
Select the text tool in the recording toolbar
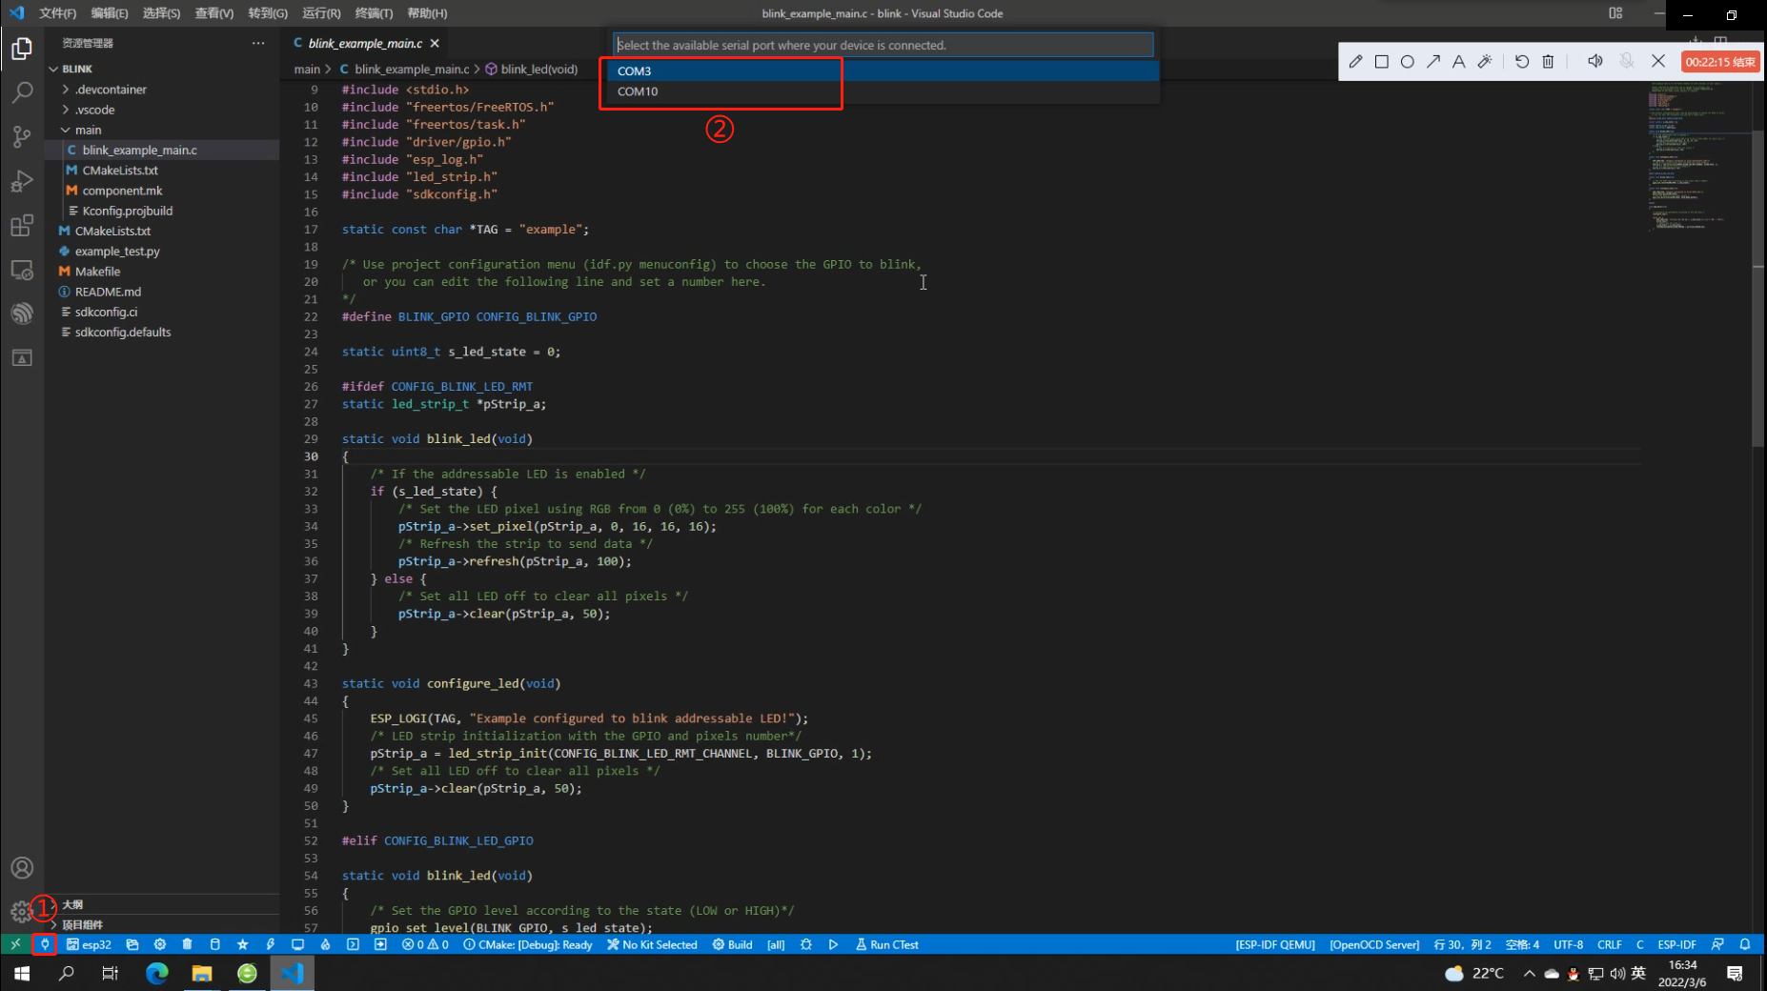[x=1458, y=61]
